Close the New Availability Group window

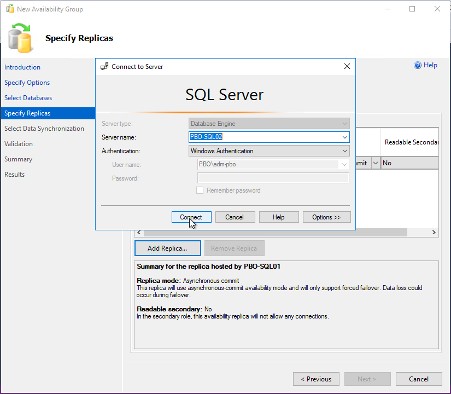coord(437,9)
